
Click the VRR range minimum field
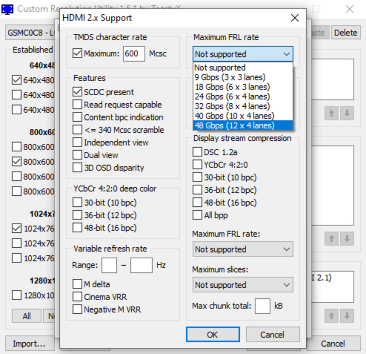coord(109,265)
